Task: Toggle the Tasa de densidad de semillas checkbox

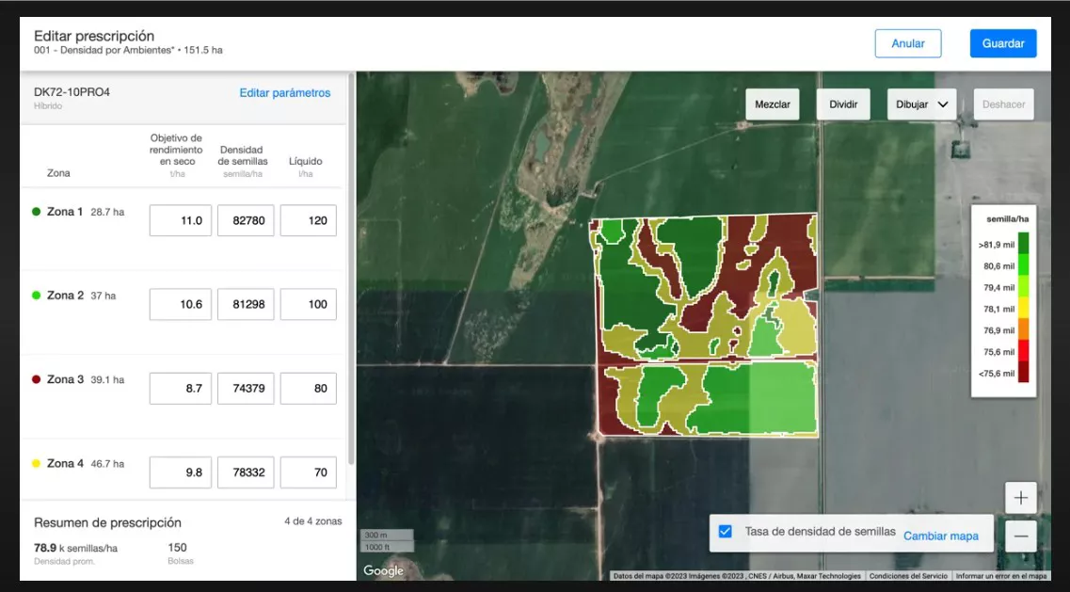Action: pyautogui.click(x=725, y=532)
